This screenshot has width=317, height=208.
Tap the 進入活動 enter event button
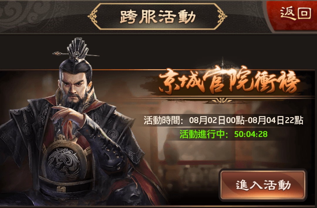pos(263,185)
